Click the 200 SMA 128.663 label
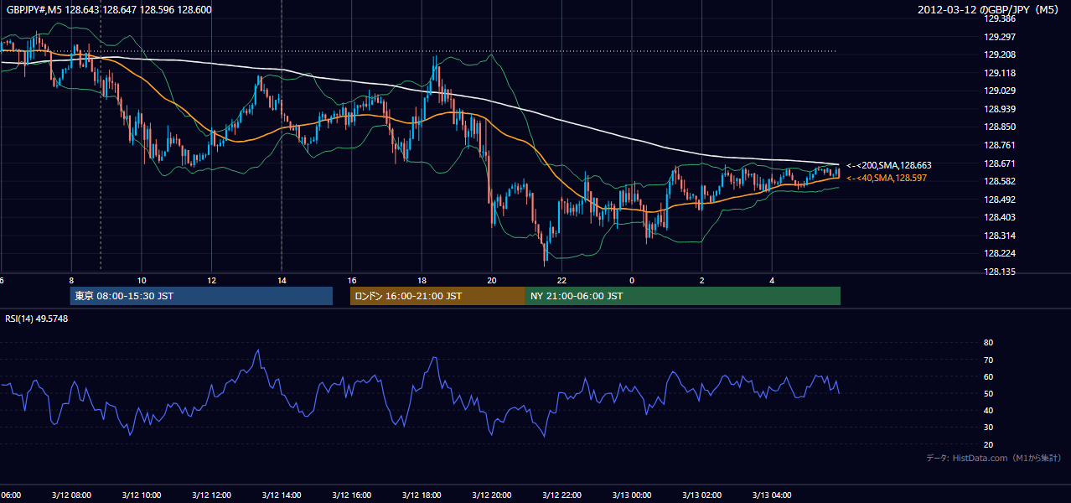This screenshot has height=503, width=1071. (889, 165)
